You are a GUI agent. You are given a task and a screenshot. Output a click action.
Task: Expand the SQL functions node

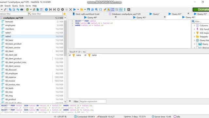(194, 29)
